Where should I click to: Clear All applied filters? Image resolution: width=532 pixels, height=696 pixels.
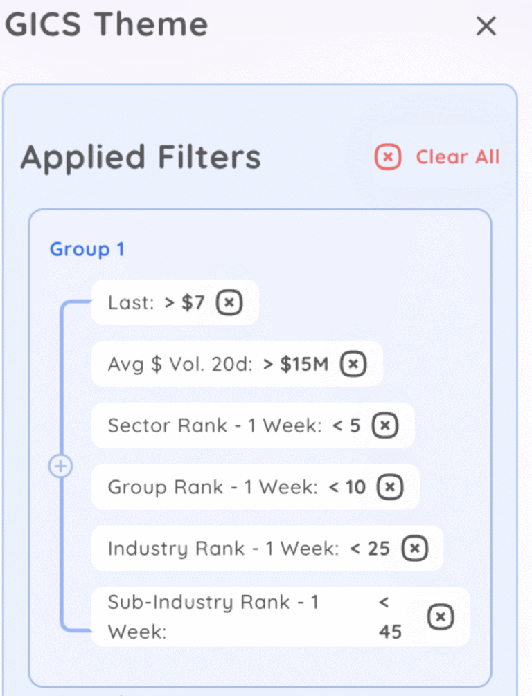457,157
